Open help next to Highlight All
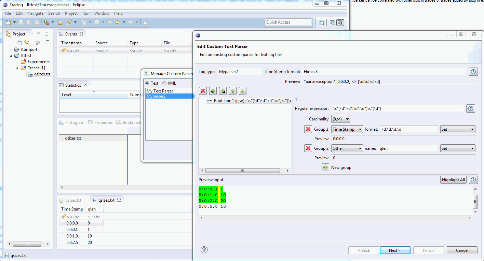 (473, 180)
